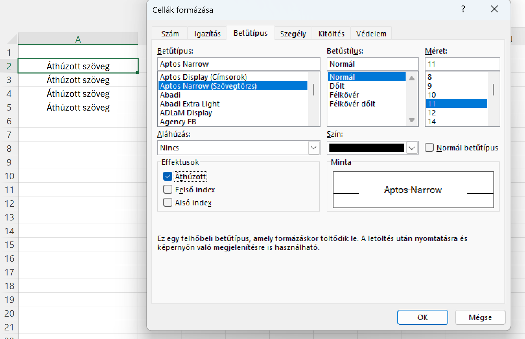
Task: Click the Betűtípus font name field
Action: [x=238, y=64]
